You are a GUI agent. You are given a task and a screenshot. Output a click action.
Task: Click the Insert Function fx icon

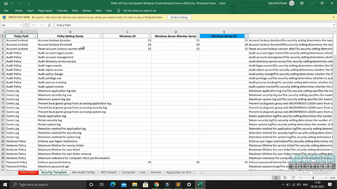coord(49,25)
